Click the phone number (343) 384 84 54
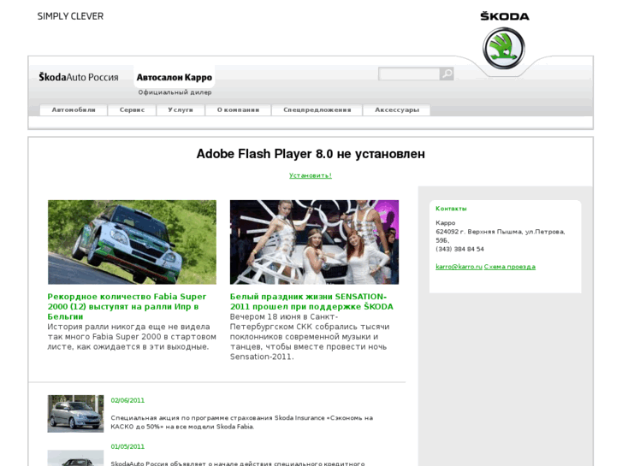 pyautogui.click(x=459, y=249)
